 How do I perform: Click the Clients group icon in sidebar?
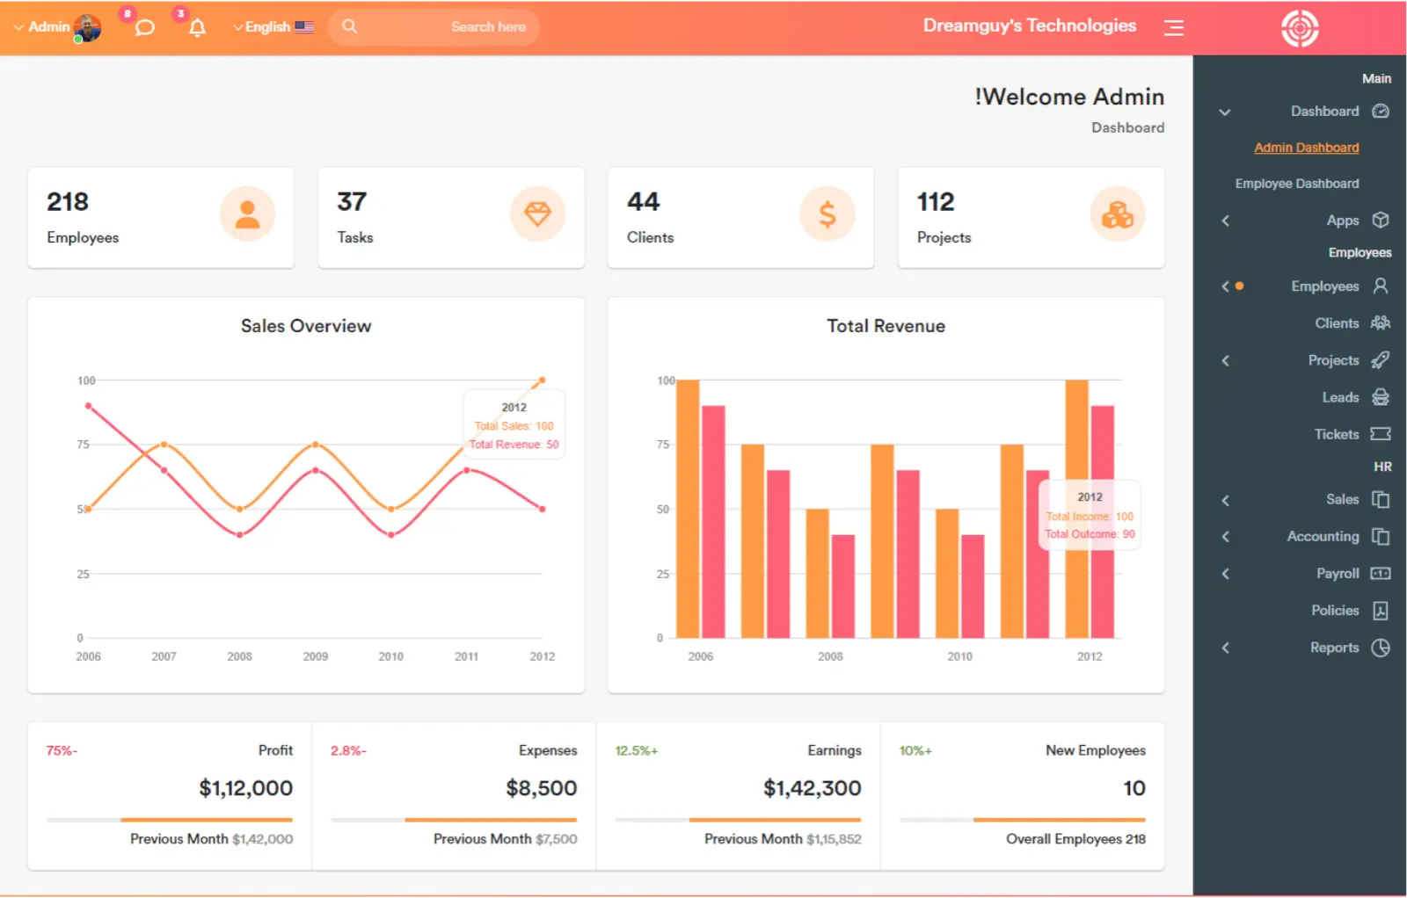click(1381, 322)
